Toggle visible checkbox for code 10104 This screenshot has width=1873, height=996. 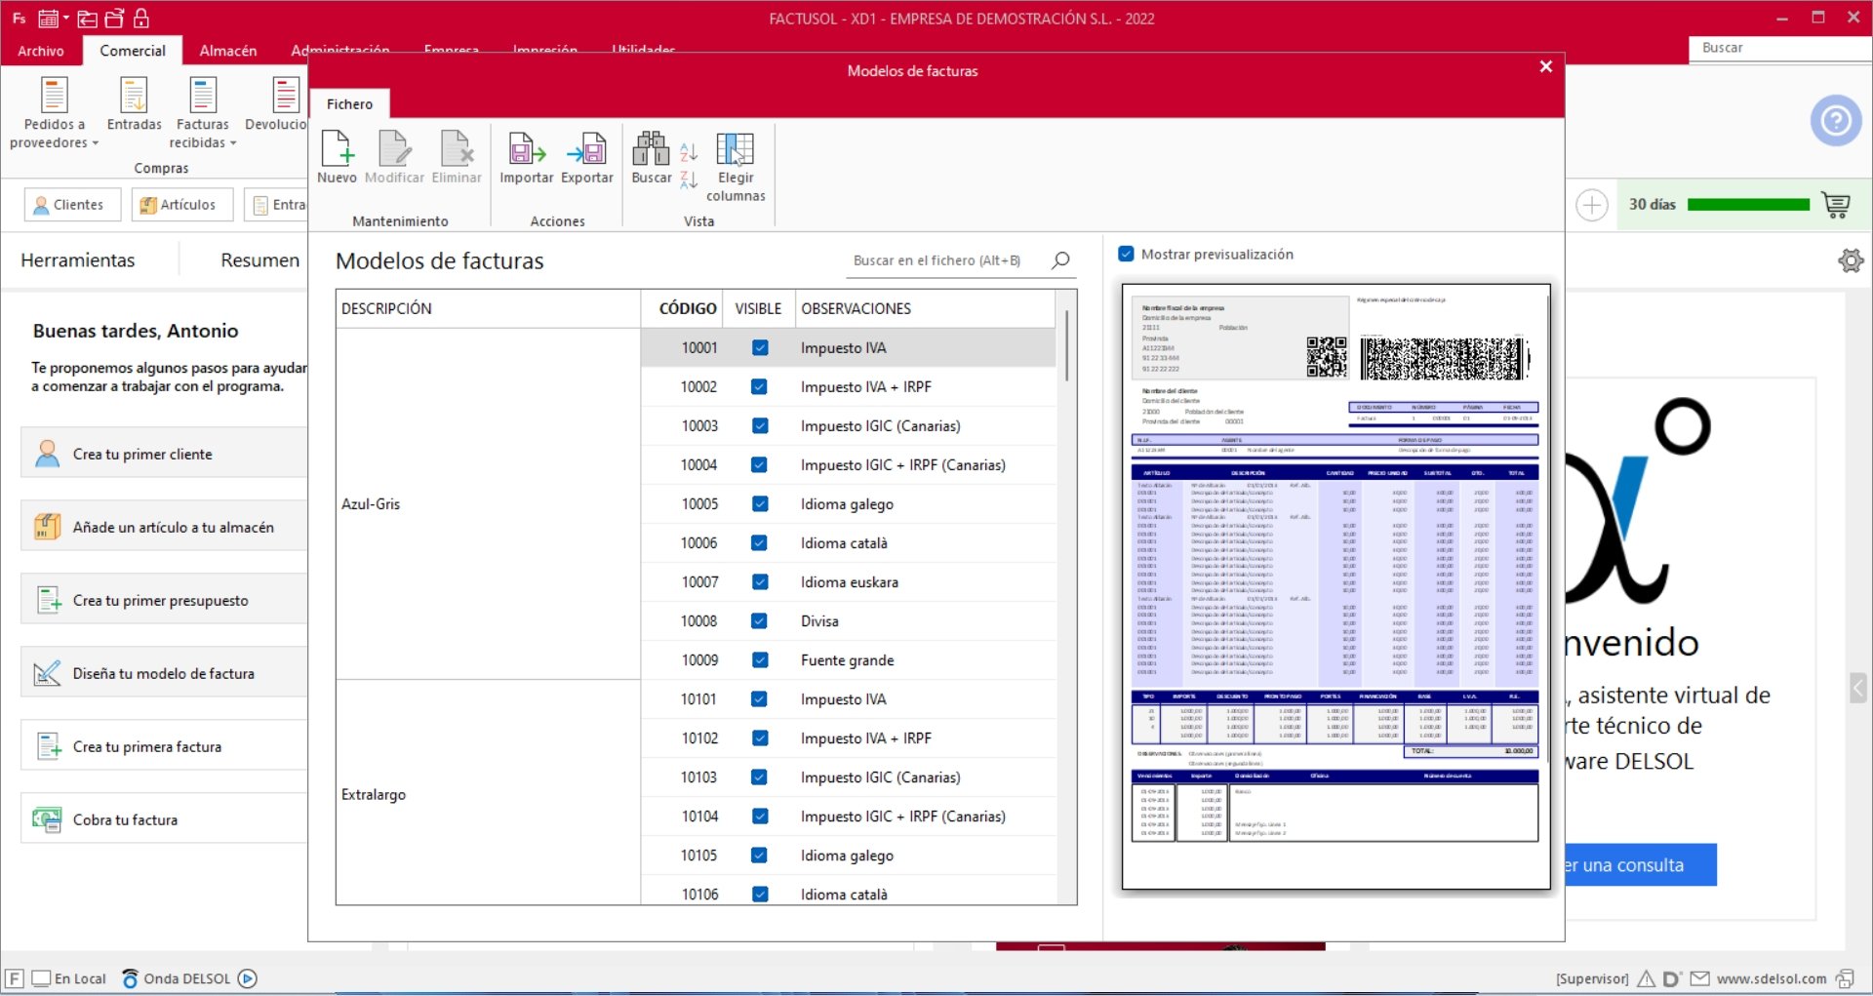tap(760, 816)
